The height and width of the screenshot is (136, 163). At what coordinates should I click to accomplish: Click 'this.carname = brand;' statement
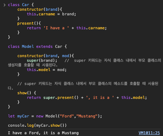(x=51, y=14)
